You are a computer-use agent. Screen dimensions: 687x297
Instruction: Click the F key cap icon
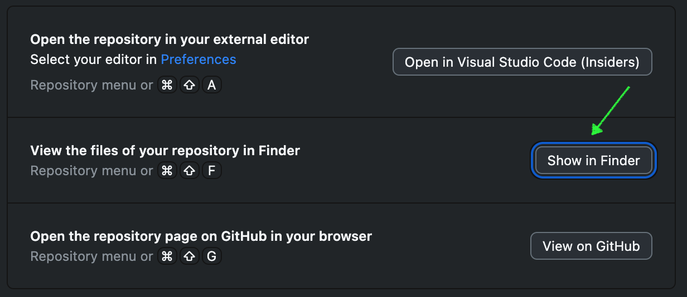pyautogui.click(x=211, y=171)
